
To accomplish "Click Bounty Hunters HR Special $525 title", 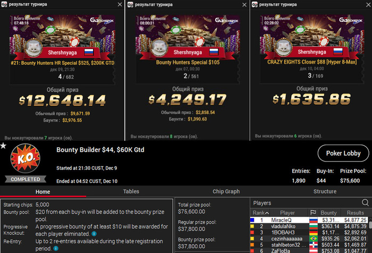I will point(62,63).
